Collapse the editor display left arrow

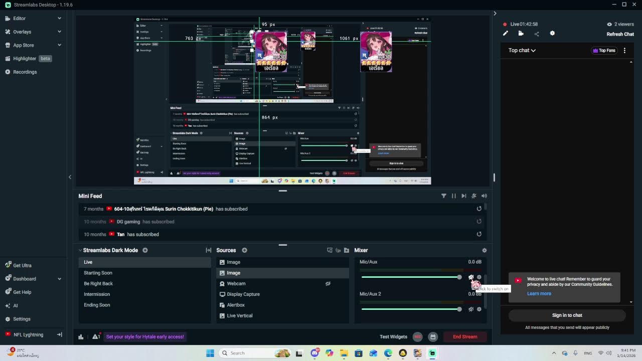[x=70, y=177]
